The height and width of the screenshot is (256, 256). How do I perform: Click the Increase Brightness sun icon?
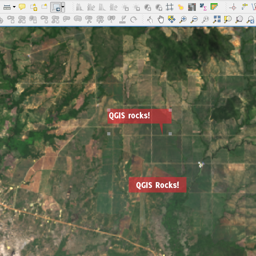pos(125,7)
